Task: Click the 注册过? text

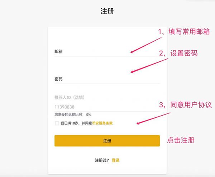Action: pyautogui.click(x=102, y=160)
